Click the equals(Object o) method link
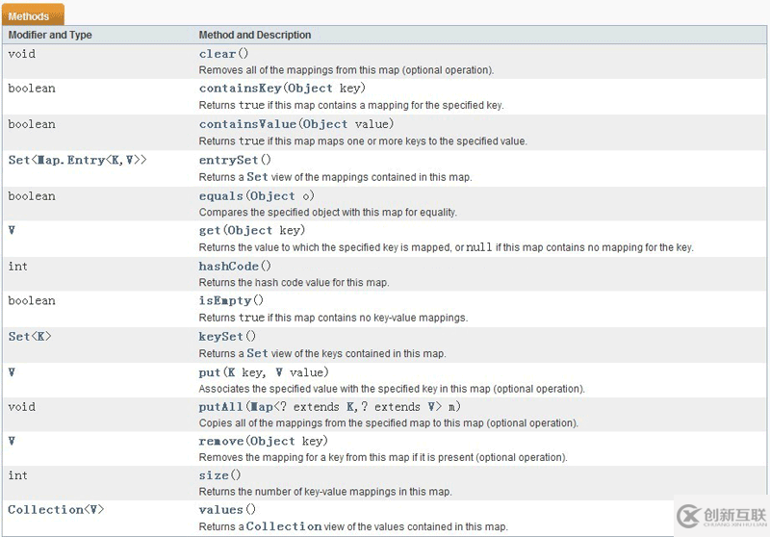Image resolution: width=770 pixels, height=537 pixels. [x=221, y=196]
